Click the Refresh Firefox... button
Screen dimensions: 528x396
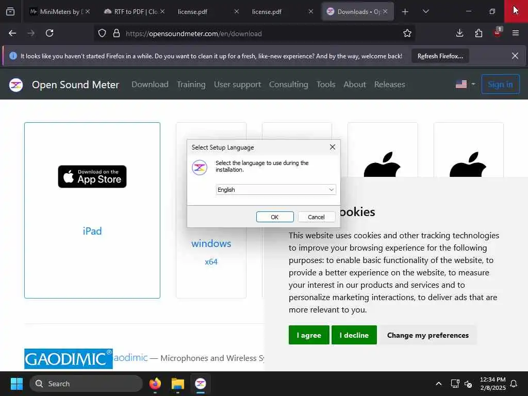[440, 56]
